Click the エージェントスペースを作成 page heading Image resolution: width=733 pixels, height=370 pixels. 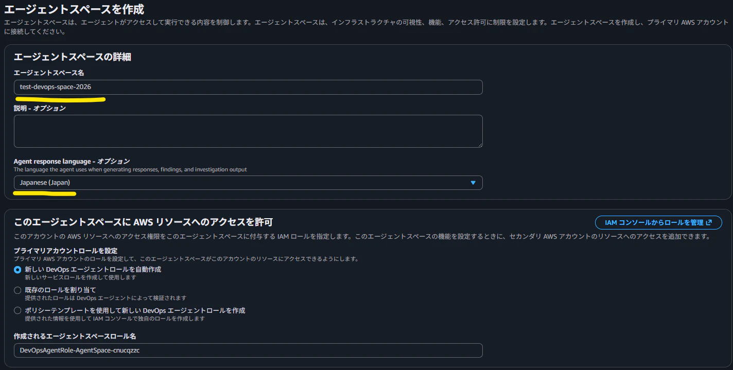(x=74, y=9)
